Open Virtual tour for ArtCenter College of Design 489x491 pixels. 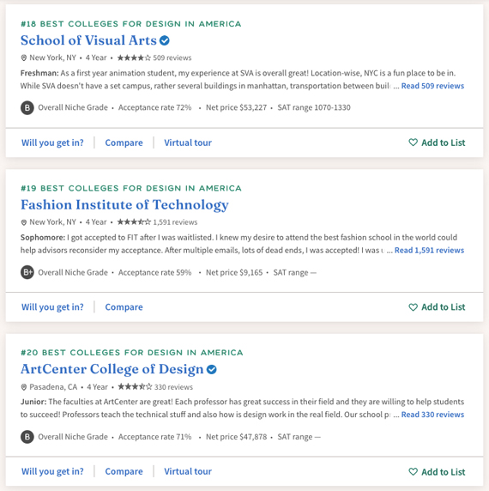tap(188, 471)
